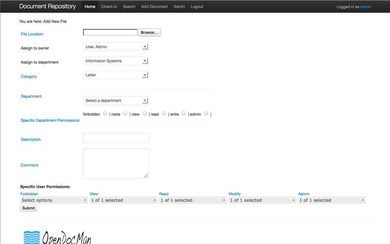The height and width of the screenshot is (244, 390).
Task: Submit the new file form
Action: coord(29,208)
